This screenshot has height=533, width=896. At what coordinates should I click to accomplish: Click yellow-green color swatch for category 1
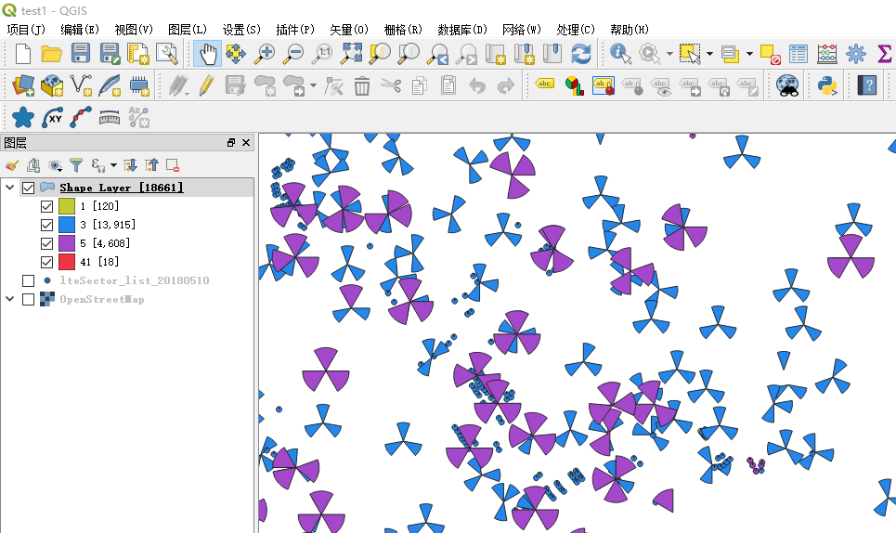67,206
